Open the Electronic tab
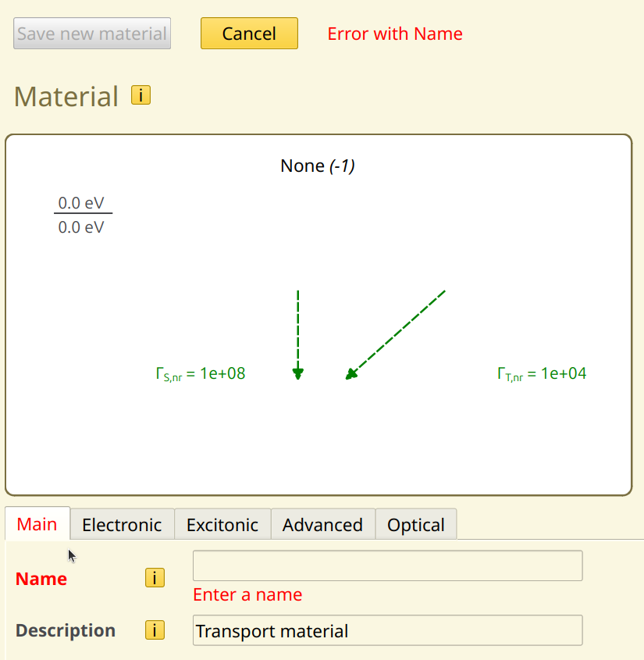Image resolution: width=644 pixels, height=660 pixels. [x=122, y=525]
